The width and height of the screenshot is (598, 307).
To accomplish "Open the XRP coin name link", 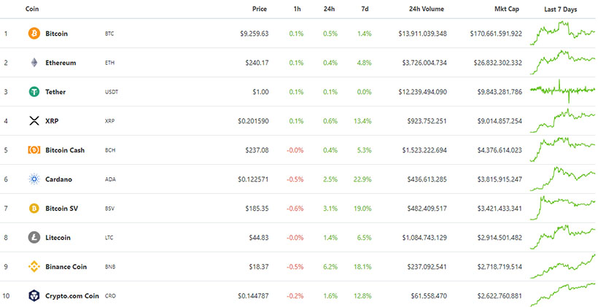I will point(52,121).
